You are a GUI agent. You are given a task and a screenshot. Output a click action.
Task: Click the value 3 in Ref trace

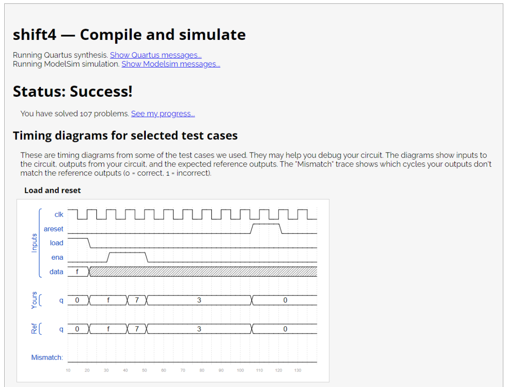199,329
